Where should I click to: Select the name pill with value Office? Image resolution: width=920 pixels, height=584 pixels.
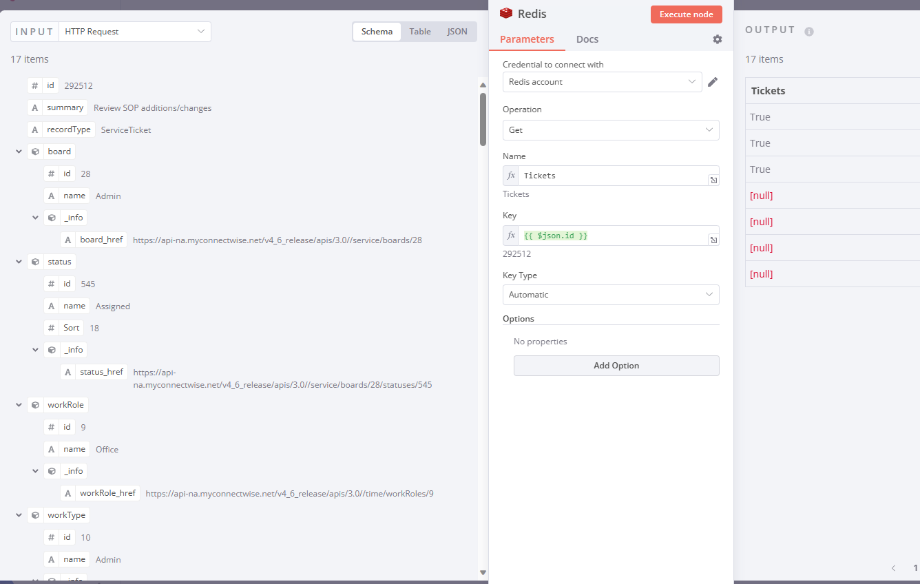point(67,449)
